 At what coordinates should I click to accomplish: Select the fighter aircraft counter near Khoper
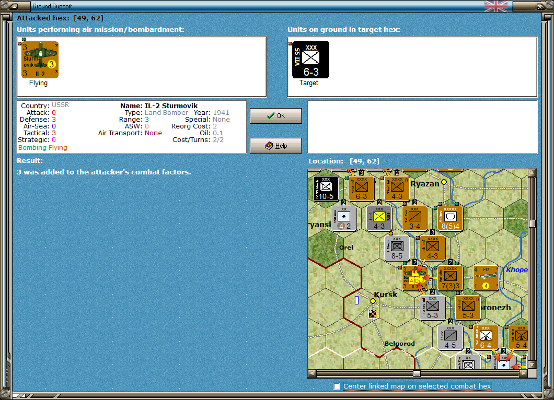tap(486, 278)
